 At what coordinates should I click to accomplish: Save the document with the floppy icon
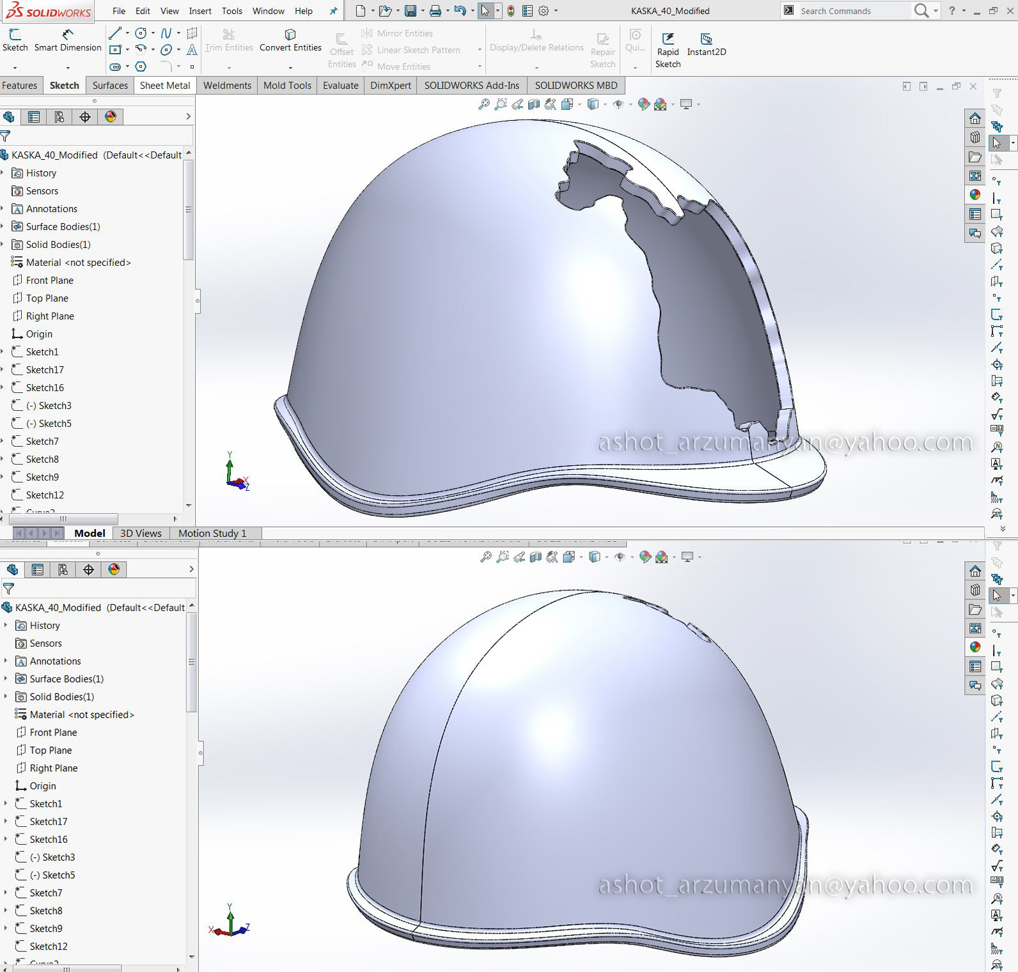(x=411, y=11)
